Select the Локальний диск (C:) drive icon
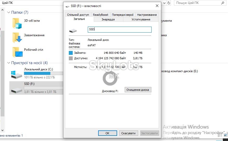Image resolution: width=228 pixels, height=141 pixels. coord(16,75)
